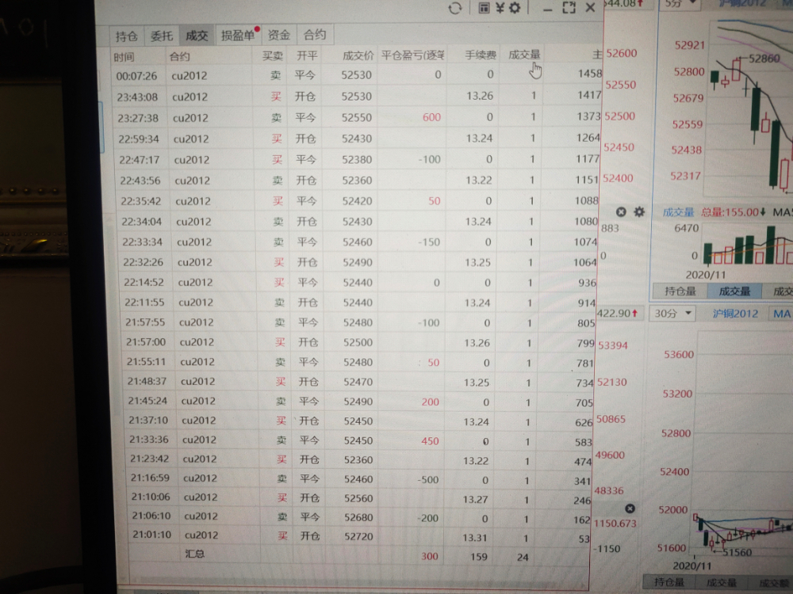Close the volume indicator with the circled X above 883

tap(621, 212)
